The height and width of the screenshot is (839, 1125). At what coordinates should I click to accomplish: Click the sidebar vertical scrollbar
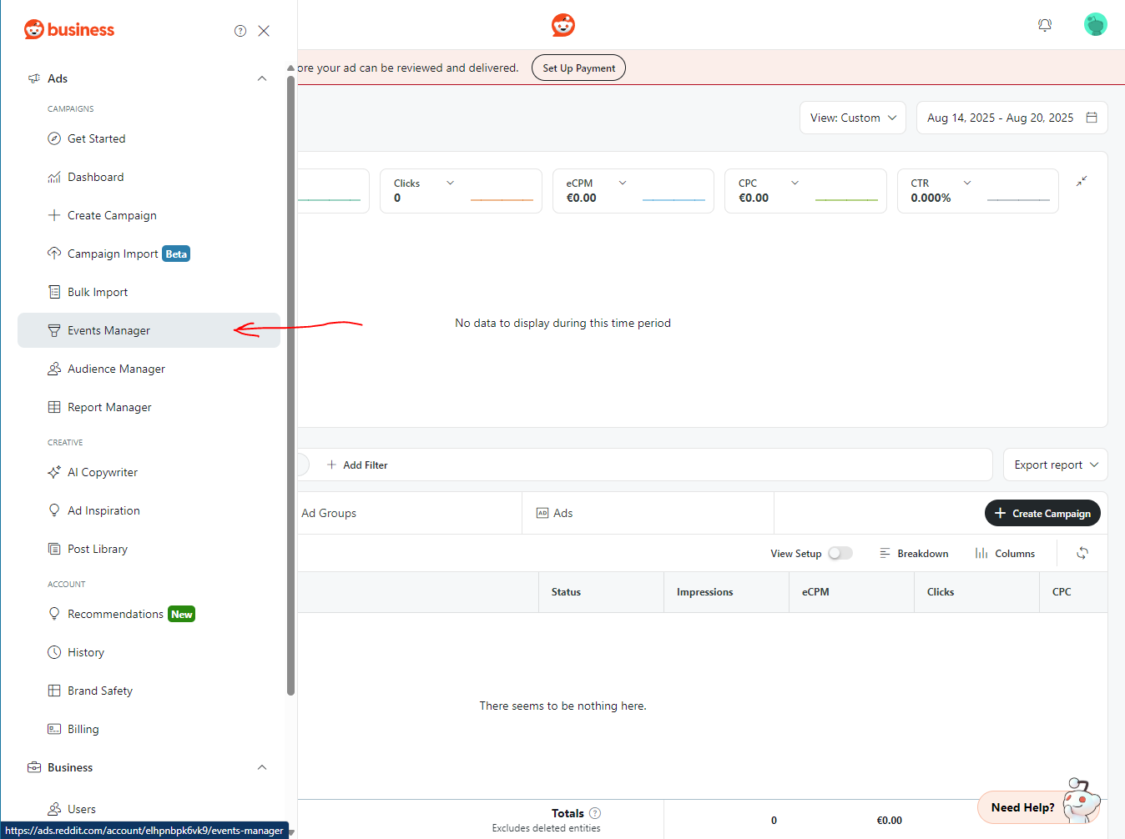click(290, 384)
